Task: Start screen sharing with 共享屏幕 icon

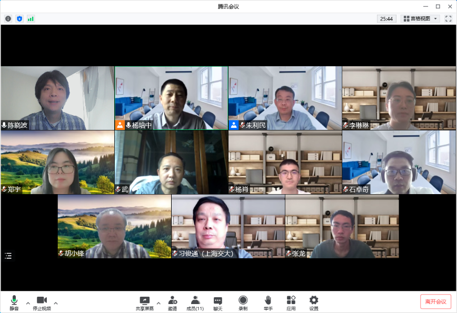Action: click(x=144, y=302)
